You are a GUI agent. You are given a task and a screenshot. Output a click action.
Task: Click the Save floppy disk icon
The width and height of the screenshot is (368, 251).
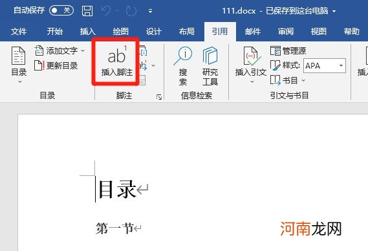(x=87, y=11)
